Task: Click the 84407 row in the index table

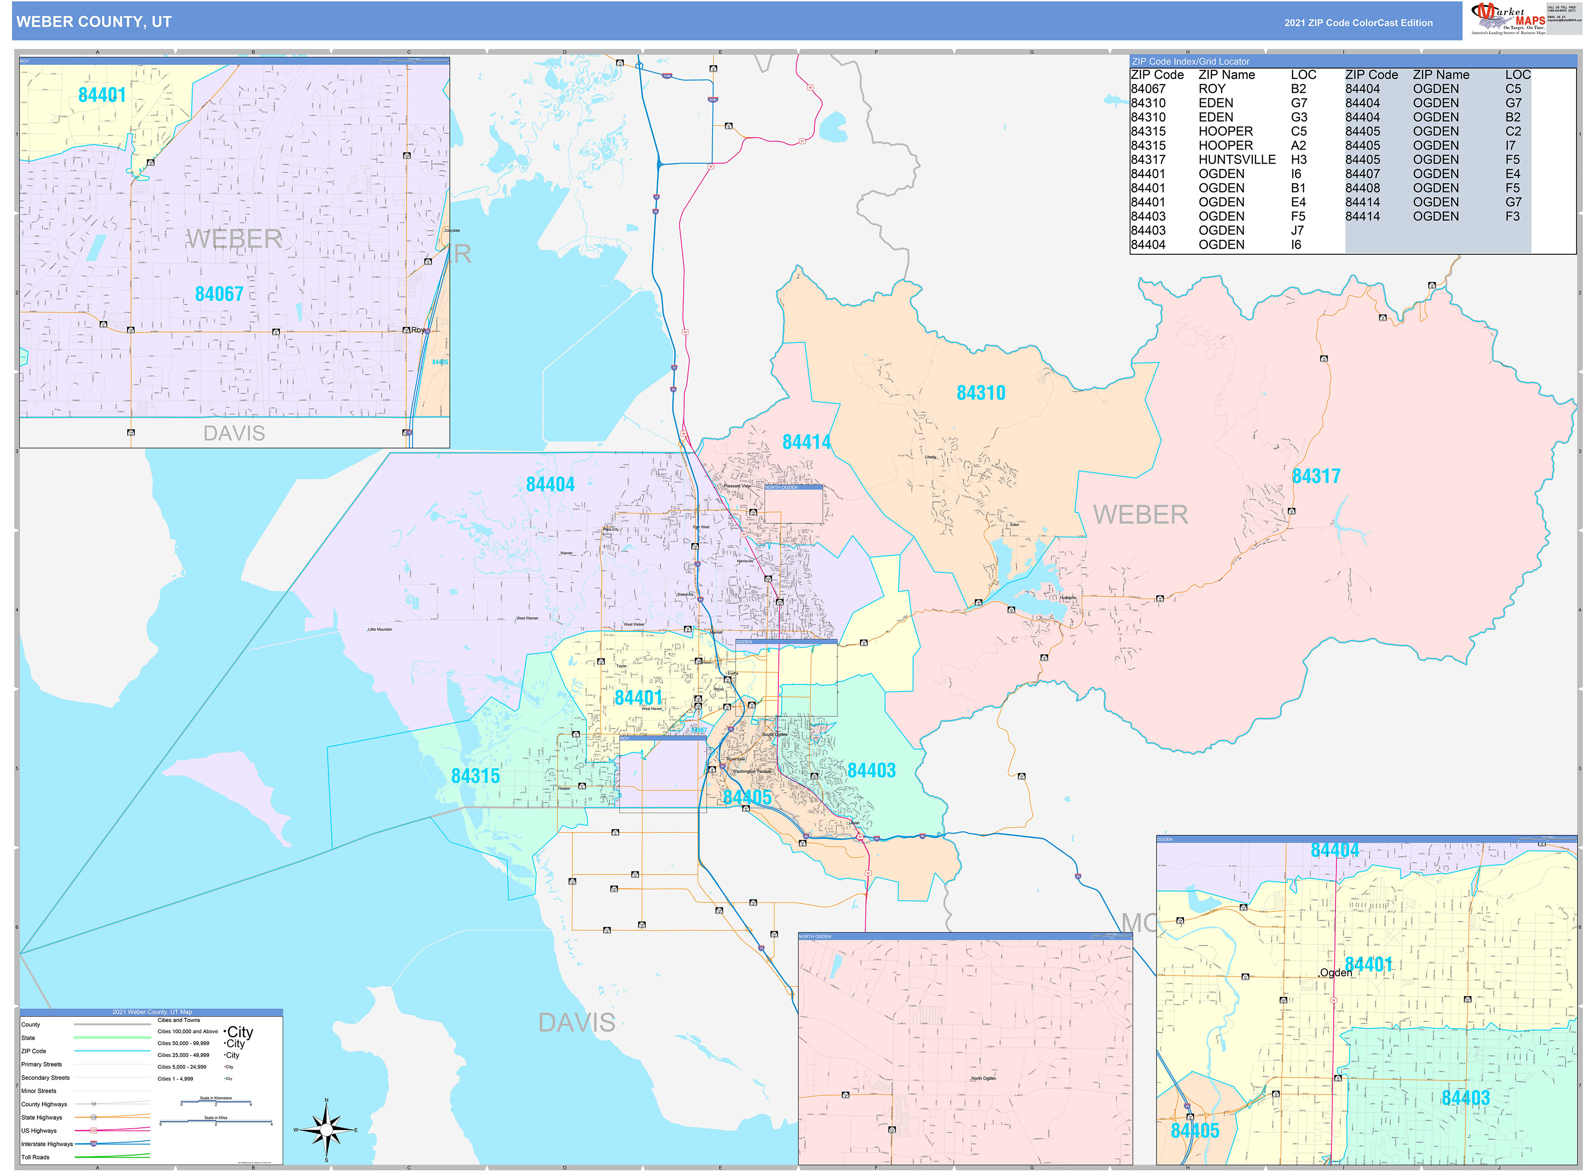Action: (1438, 174)
